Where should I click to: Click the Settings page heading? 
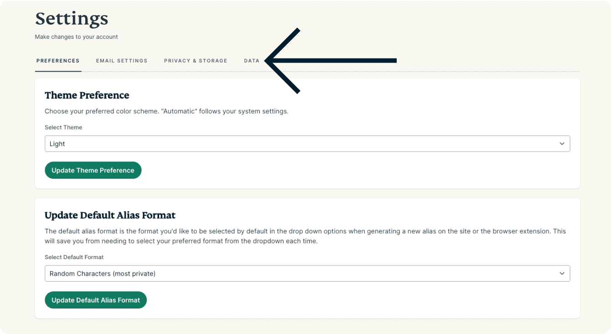pos(72,19)
